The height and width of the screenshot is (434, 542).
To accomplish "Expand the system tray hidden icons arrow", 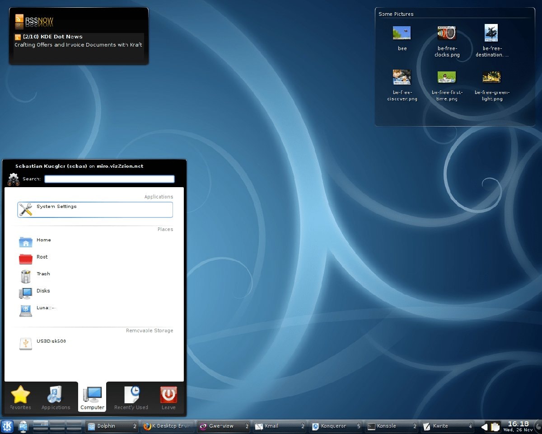I will tap(485, 427).
